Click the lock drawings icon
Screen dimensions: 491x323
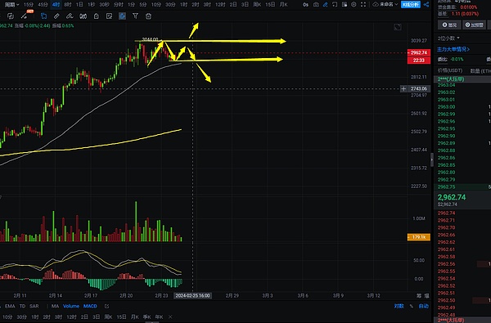(96, 16)
